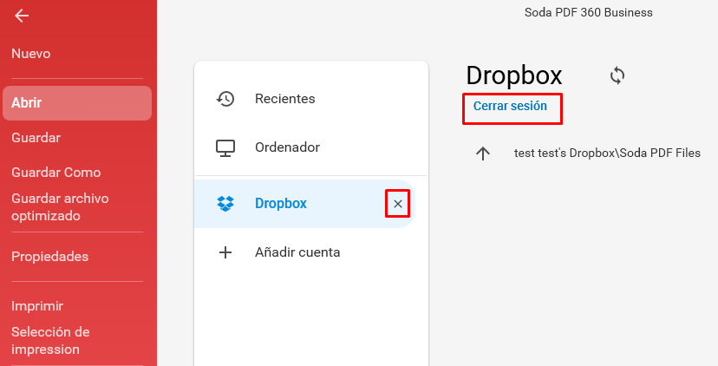Click the Cerrar sesión link
Image resolution: width=718 pixels, height=366 pixels.
[510, 106]
